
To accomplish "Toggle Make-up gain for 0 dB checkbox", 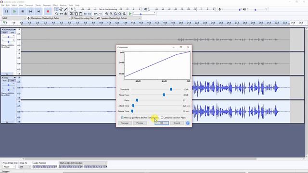I will 122,118.
